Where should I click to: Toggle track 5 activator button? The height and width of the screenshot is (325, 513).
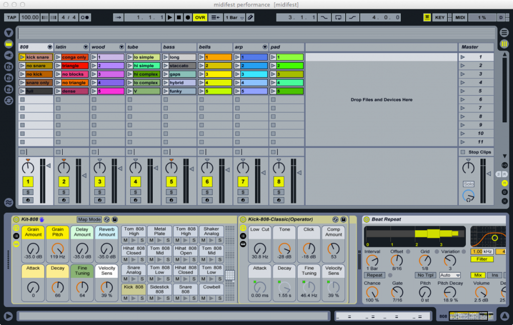171,182
